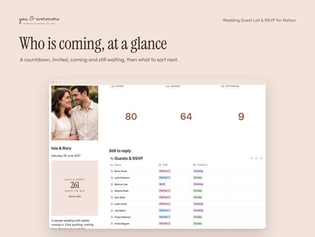Screen dimensions: 315x237
Task: Open the Guests & RSVP database title
Action: [129, 159]
